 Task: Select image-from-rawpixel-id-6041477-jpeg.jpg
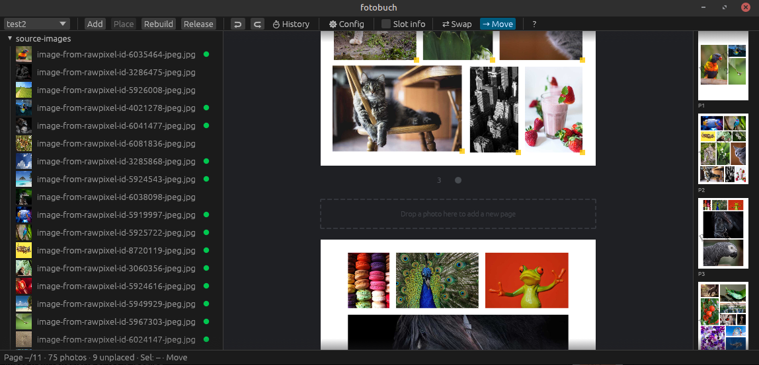116,125
